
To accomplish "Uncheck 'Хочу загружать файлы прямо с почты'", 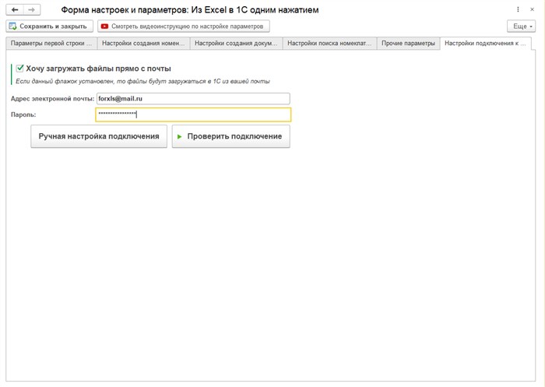I will [x=20, y=69].
